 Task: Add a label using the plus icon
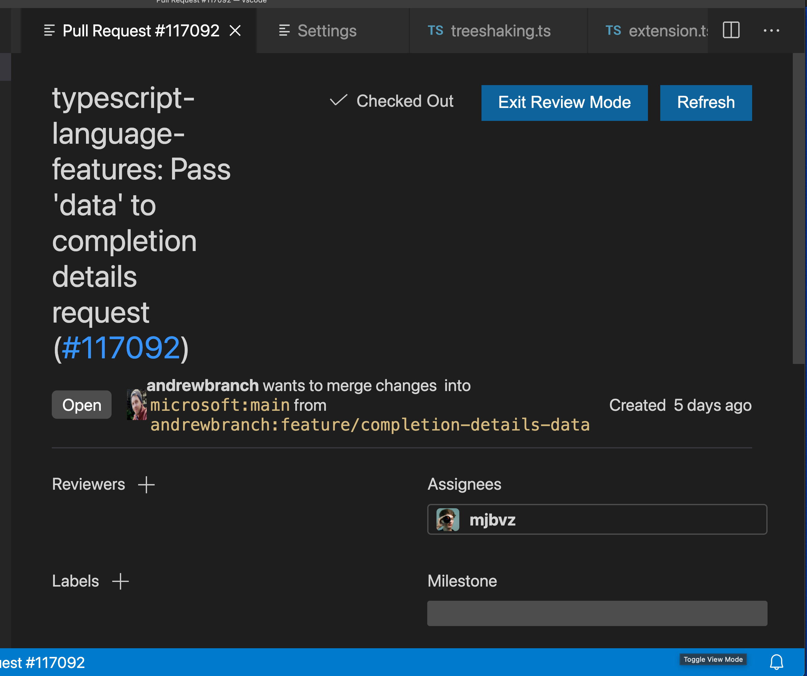tap(120, 581)
